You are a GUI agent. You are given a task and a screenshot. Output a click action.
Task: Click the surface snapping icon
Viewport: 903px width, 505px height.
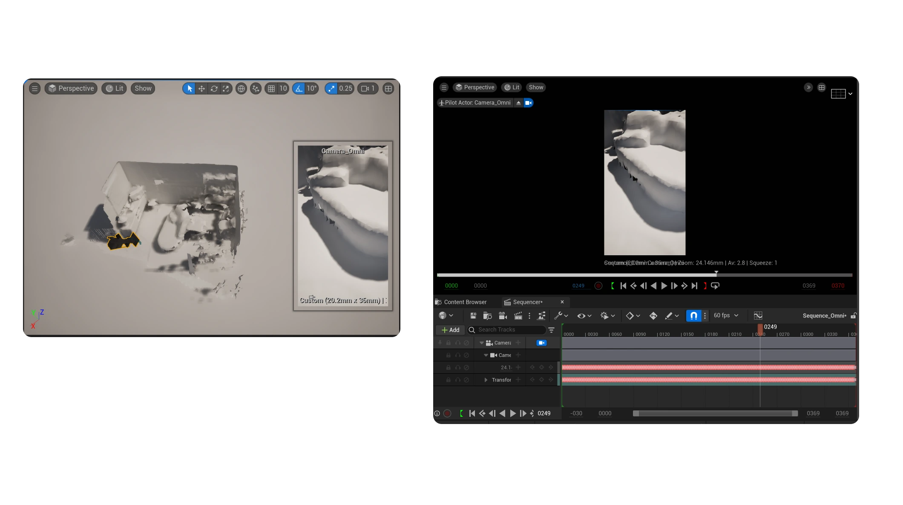coord(256,89)
